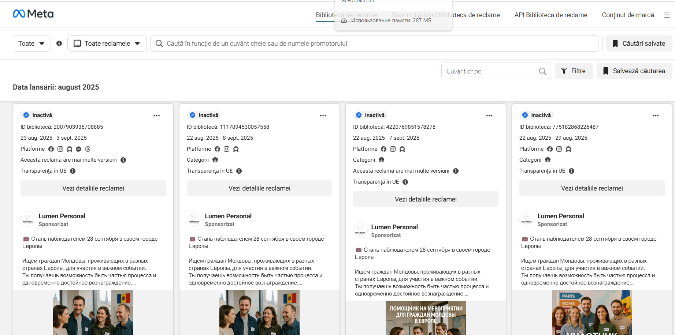Open the ad image thumbnail on ad 1117094530057558
675x335 pixels.
coord(259,313)
